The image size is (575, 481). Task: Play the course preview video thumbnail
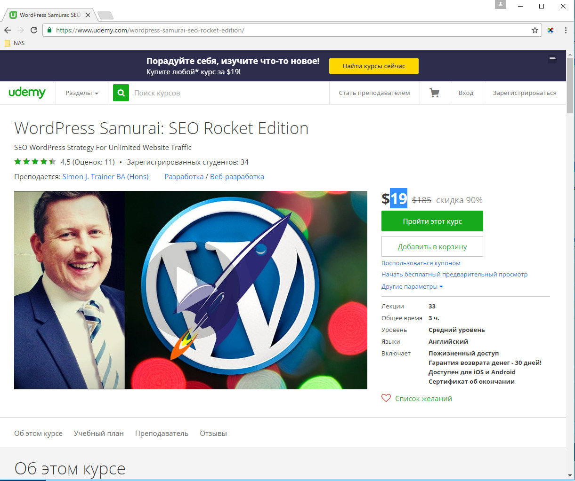coord(191,290)
